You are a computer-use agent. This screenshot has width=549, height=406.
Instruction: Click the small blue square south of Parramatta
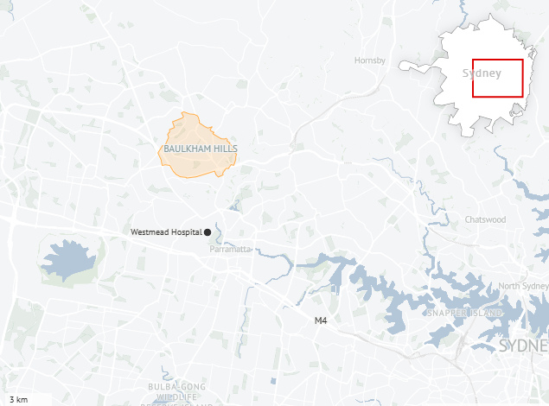pyautogui.click(x=273, y=381)
